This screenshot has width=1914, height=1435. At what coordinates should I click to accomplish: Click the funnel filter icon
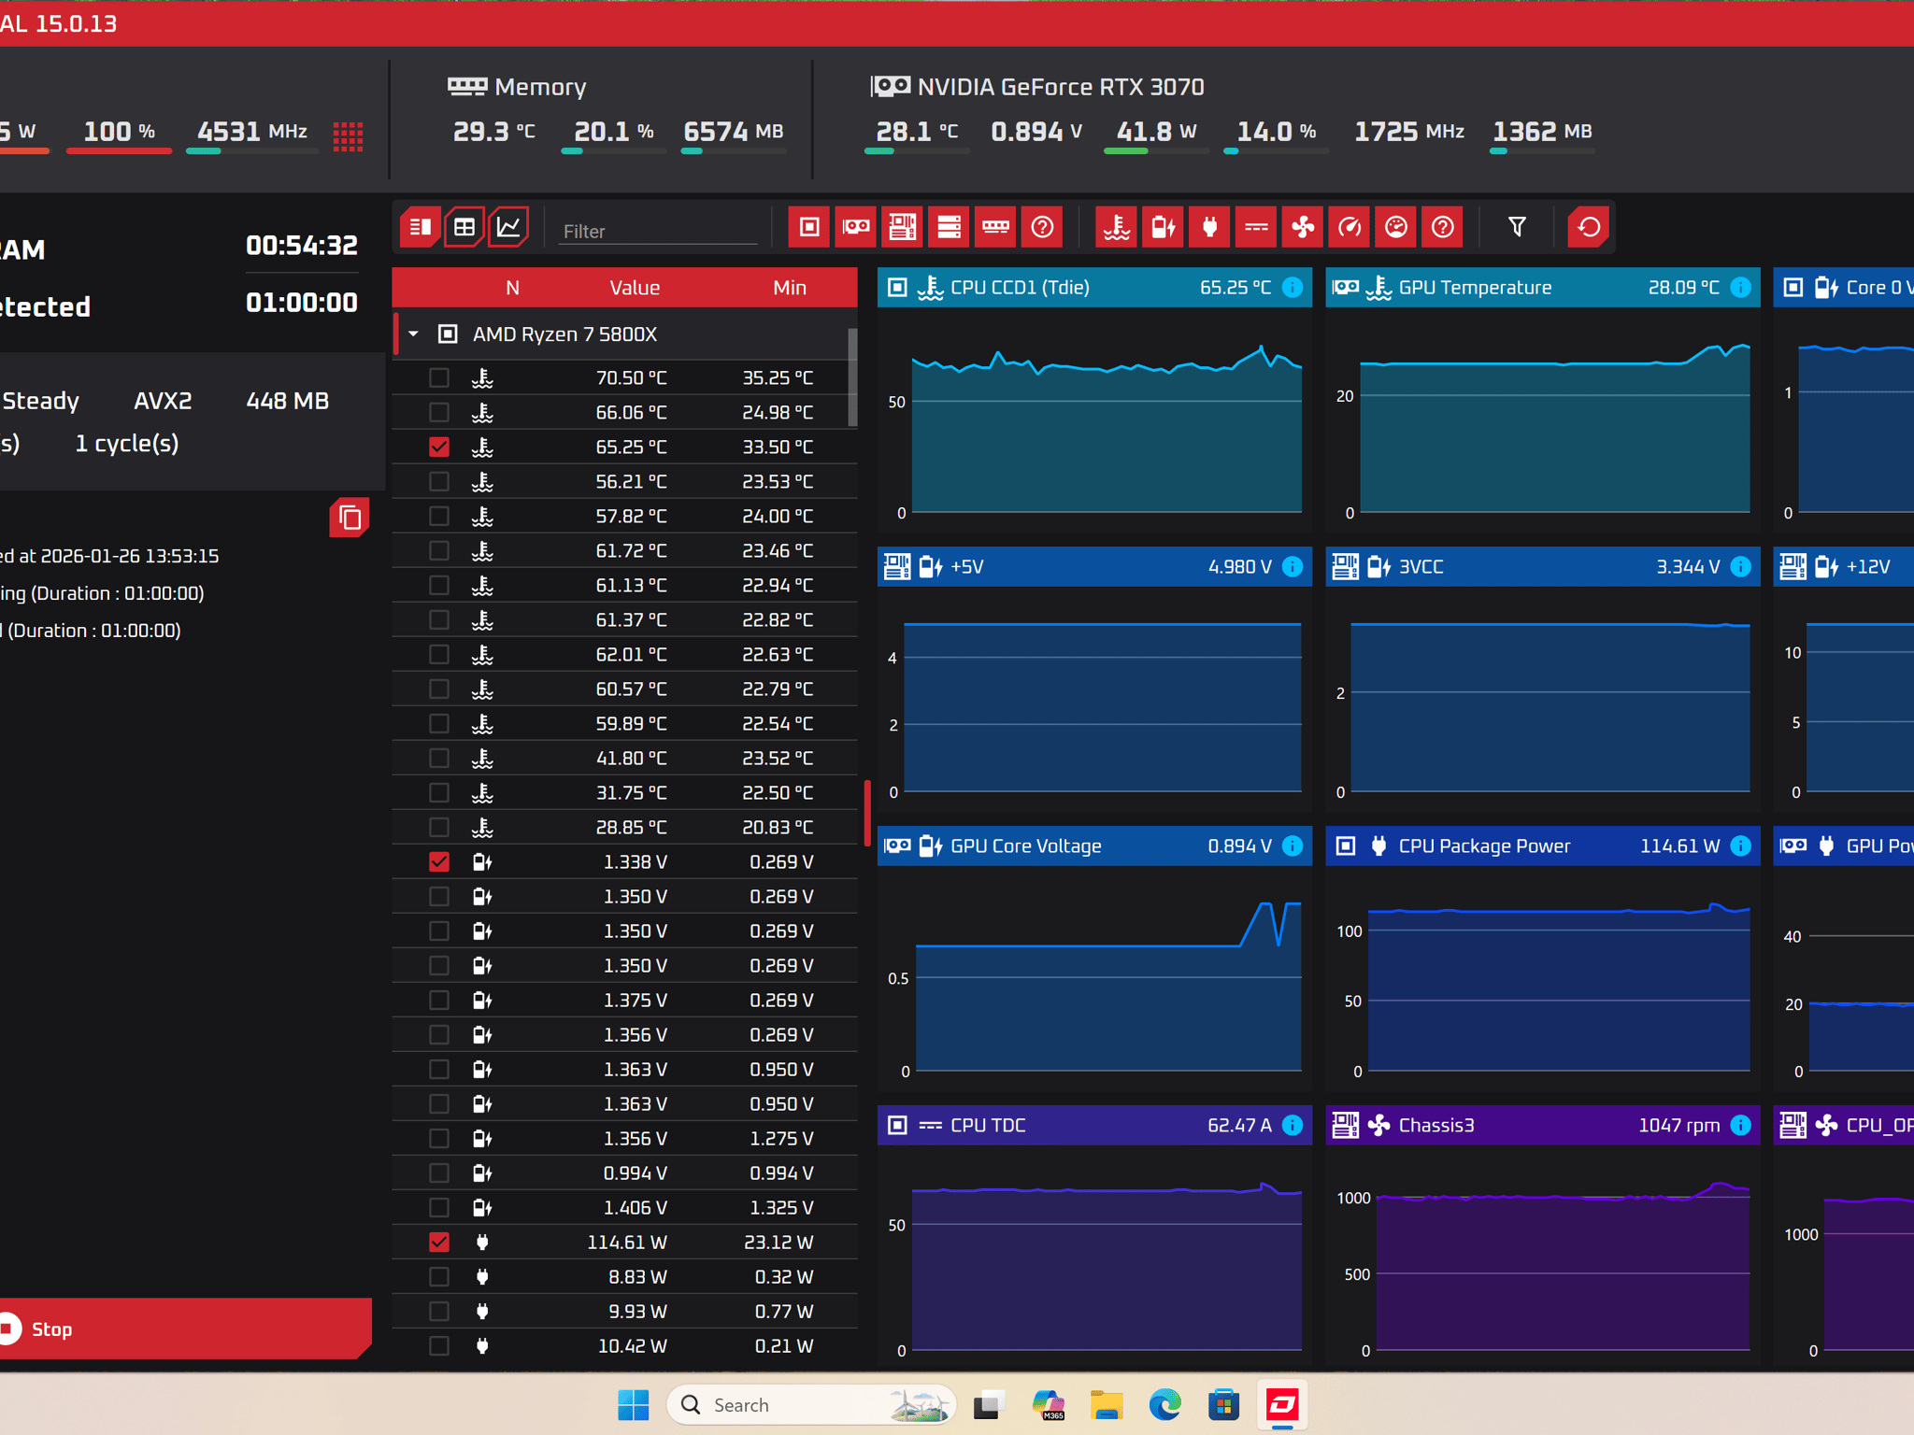point(1517,227)
